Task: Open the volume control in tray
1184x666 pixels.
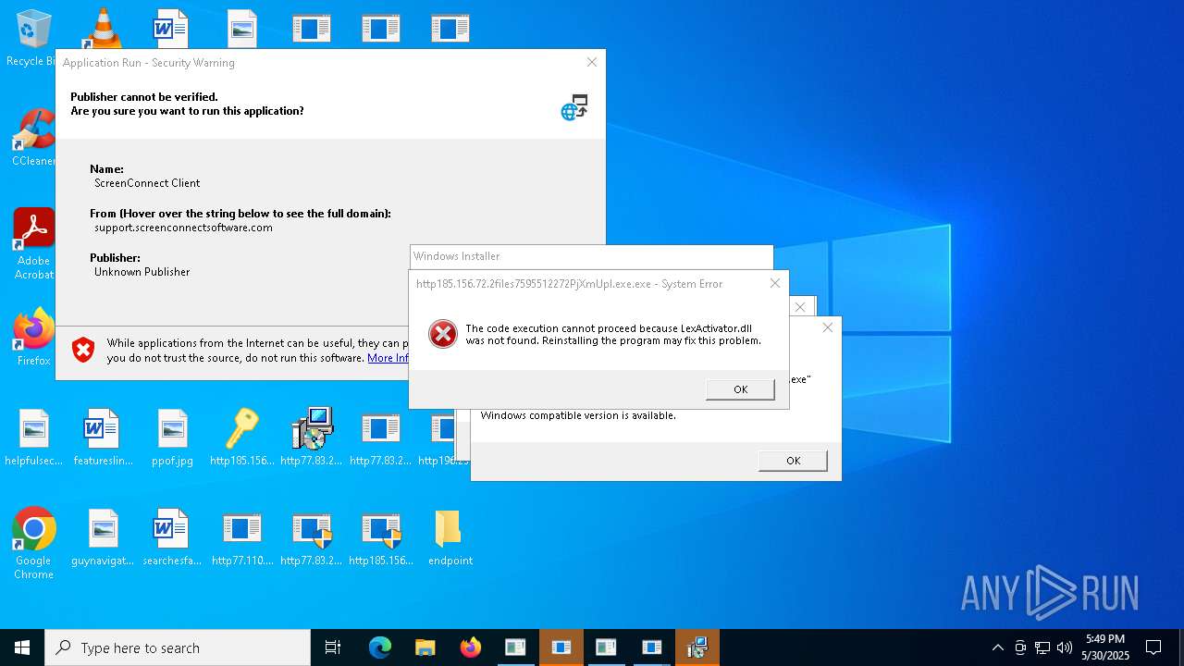Action: coord(1065,647)
